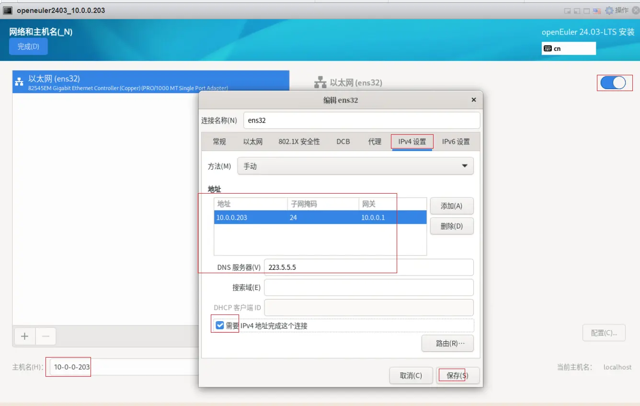
Task: Close the 编辑 ens32 dialog with X
Action: [474, 100]
